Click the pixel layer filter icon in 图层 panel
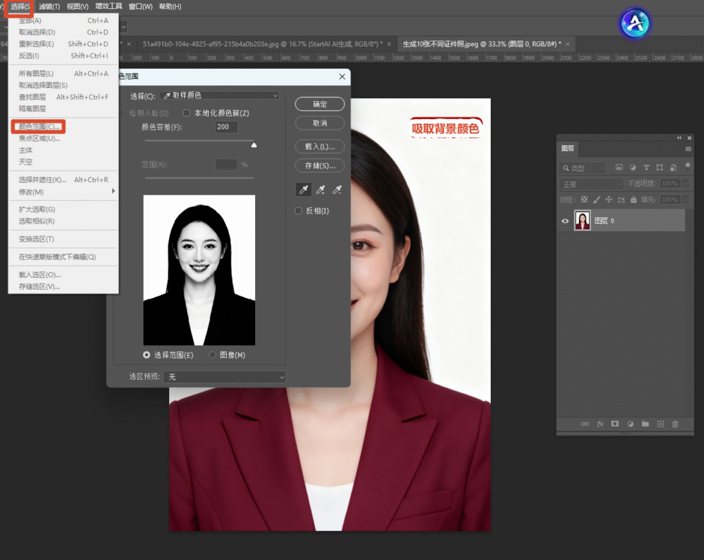 tap(619, 168)
